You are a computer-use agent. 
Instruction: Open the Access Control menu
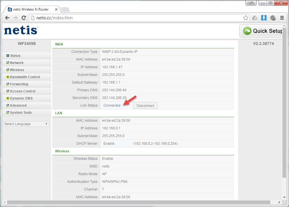22,91
